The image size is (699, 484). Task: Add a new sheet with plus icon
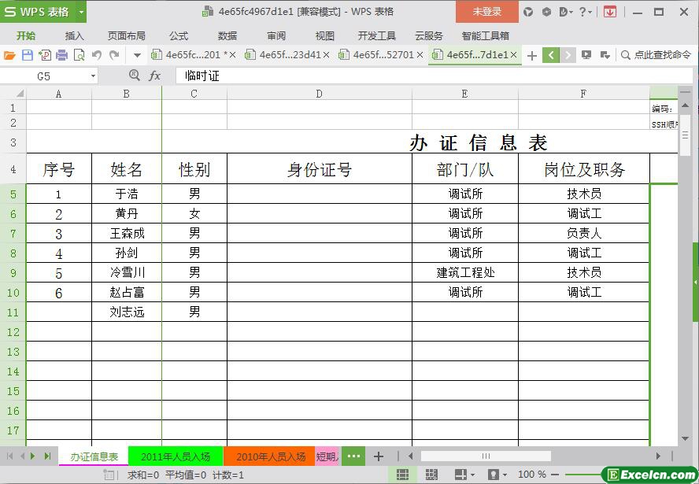point(379,456)
